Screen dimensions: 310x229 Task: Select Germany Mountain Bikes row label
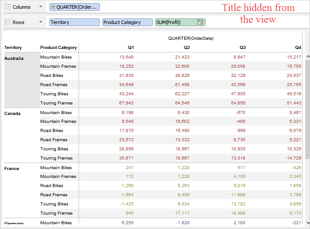(56, 223)
